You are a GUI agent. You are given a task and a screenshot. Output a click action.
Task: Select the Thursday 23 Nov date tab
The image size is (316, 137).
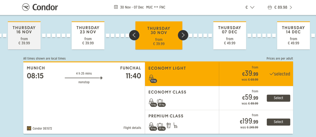pyautogui.click(x=88, y=35)
